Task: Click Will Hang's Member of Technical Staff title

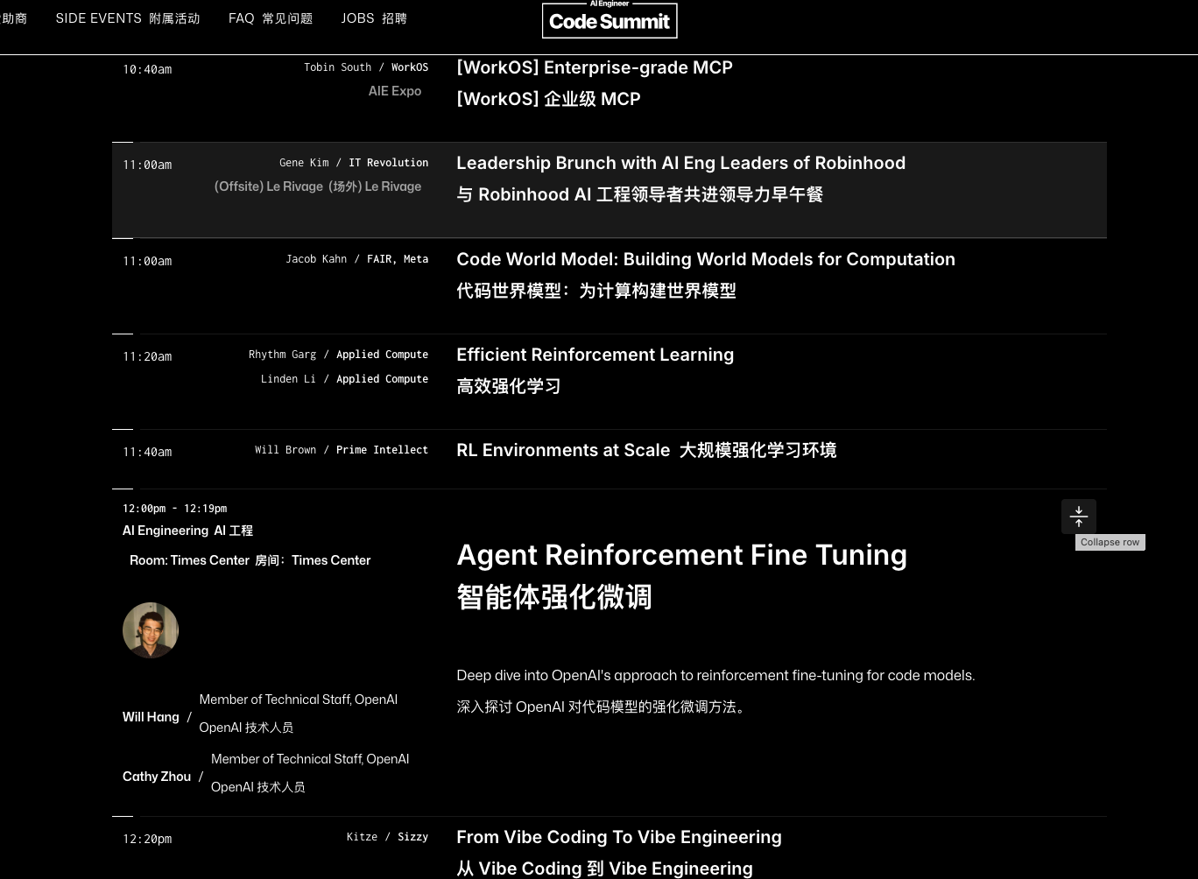Action: click(299, 700)
